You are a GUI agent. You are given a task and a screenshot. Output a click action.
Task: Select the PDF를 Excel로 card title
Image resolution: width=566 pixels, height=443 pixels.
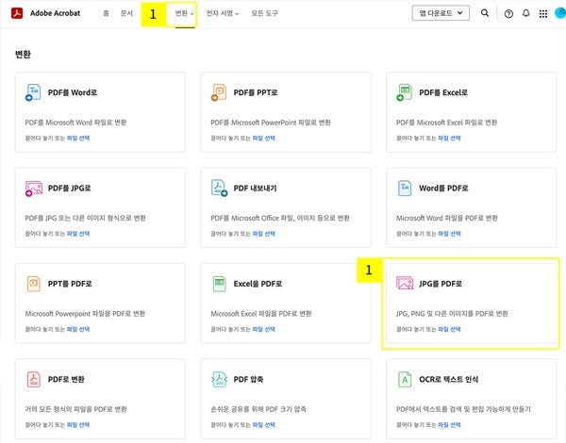(443, 92)
